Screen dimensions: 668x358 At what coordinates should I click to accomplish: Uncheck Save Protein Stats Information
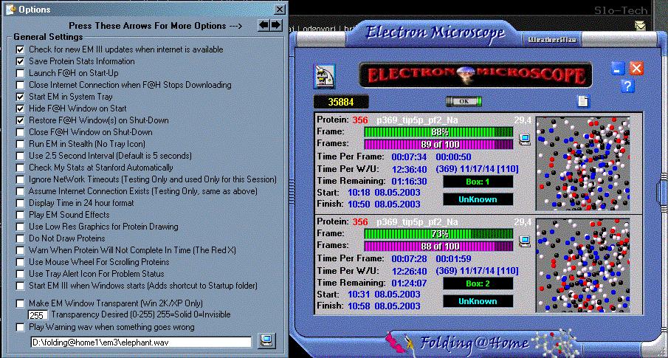21,61
